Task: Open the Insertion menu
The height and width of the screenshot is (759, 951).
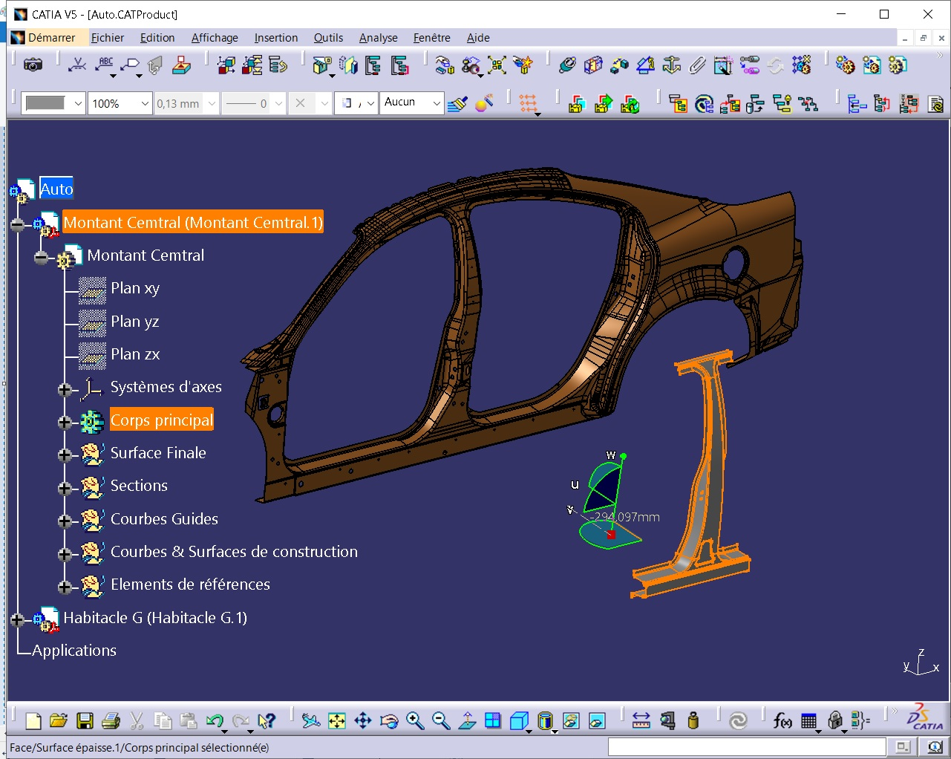Action: 276,37
